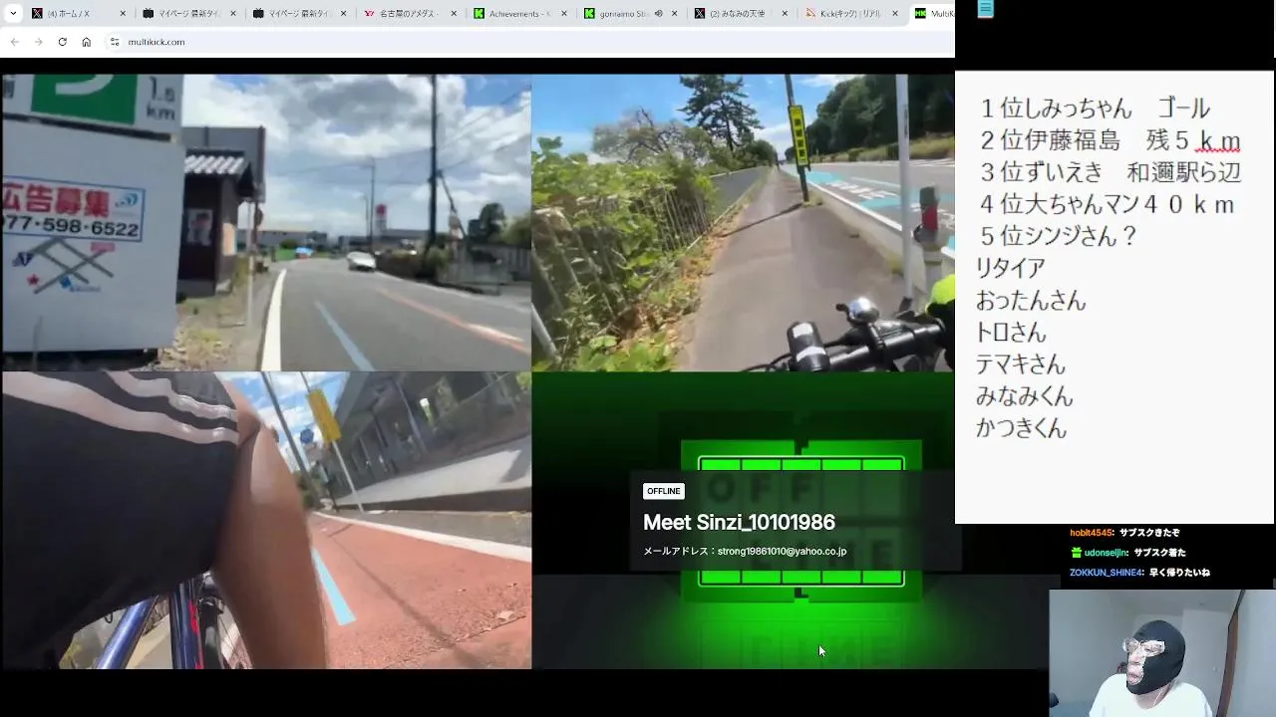Go forward in browser history
This screenshot has height=717, width=1276.
click(38, 42)
